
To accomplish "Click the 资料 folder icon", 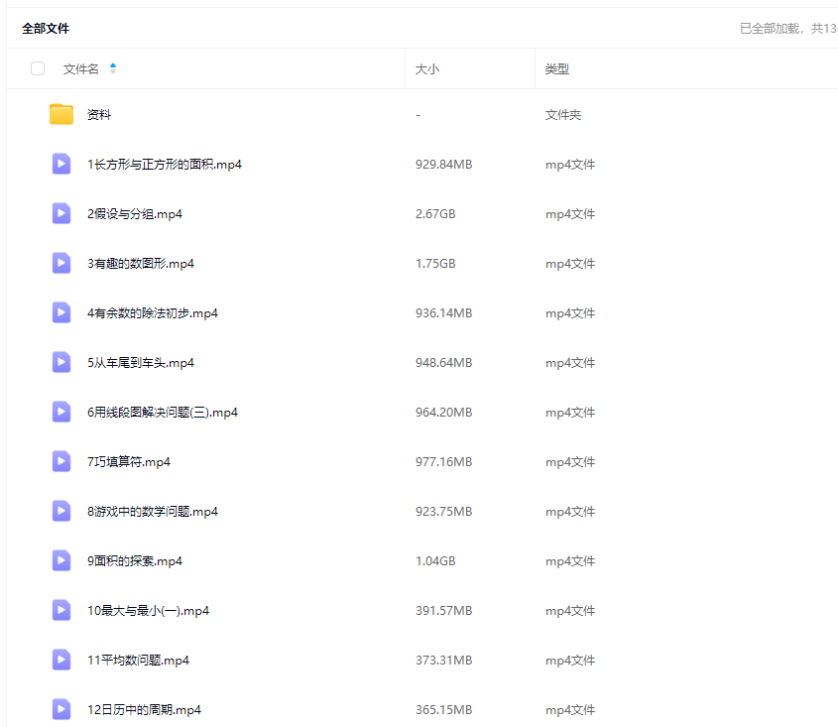I will 61,114.
